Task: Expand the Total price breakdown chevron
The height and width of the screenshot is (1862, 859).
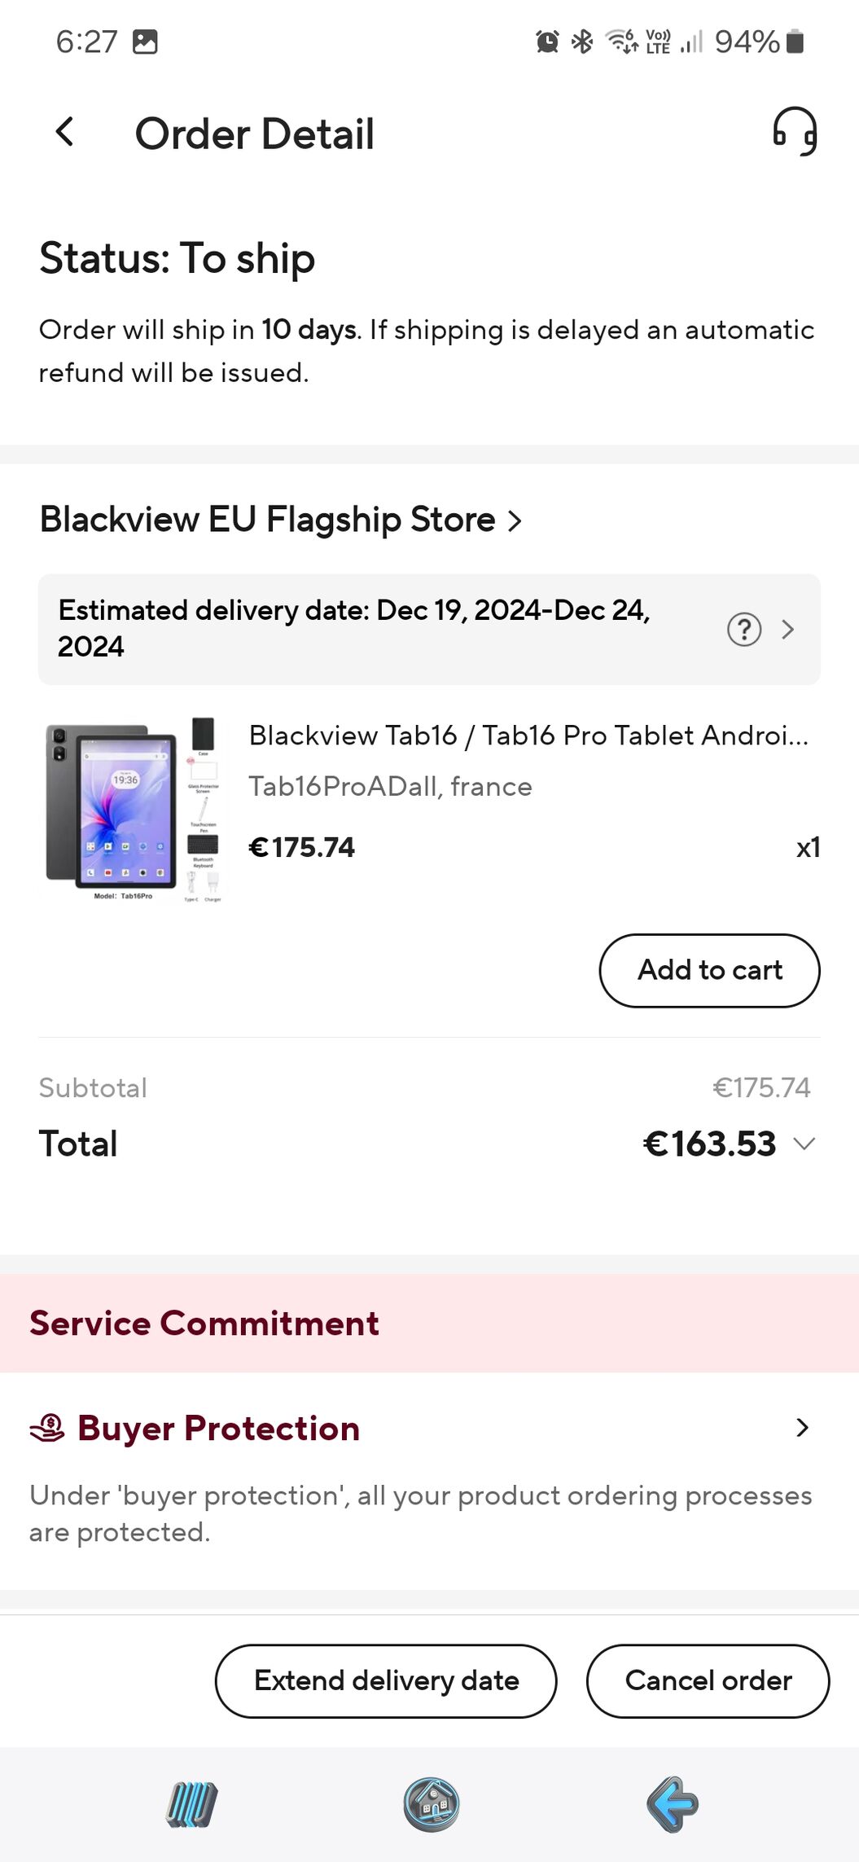Action: click(804, 1144)
